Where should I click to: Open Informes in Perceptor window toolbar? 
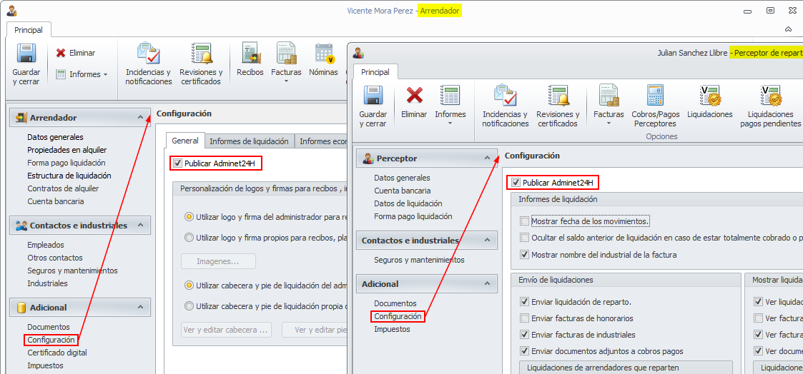pos(450,106)
